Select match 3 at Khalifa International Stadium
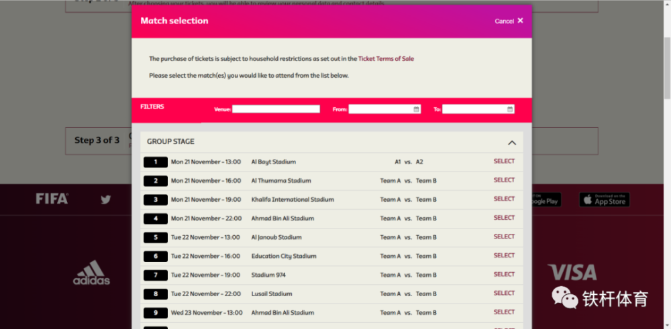The image size is (671, 329). coord(504,199)
